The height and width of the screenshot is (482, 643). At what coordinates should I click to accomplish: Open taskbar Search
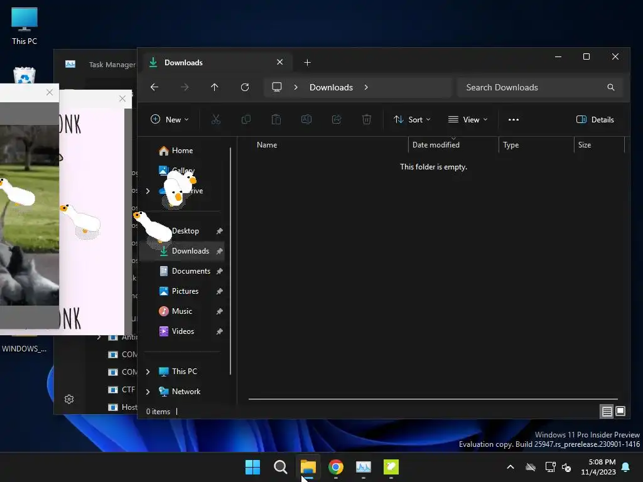(281, 467)
